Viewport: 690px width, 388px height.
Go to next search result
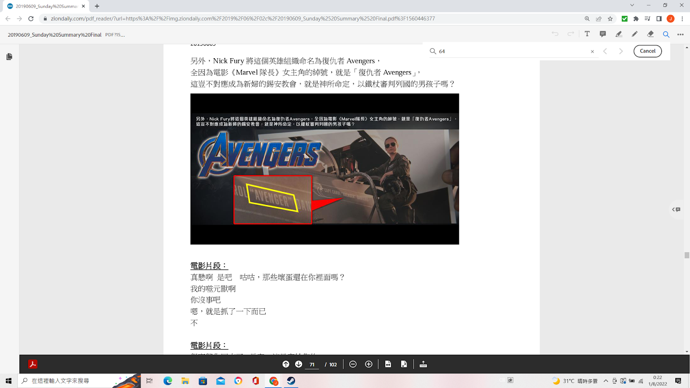621,51
